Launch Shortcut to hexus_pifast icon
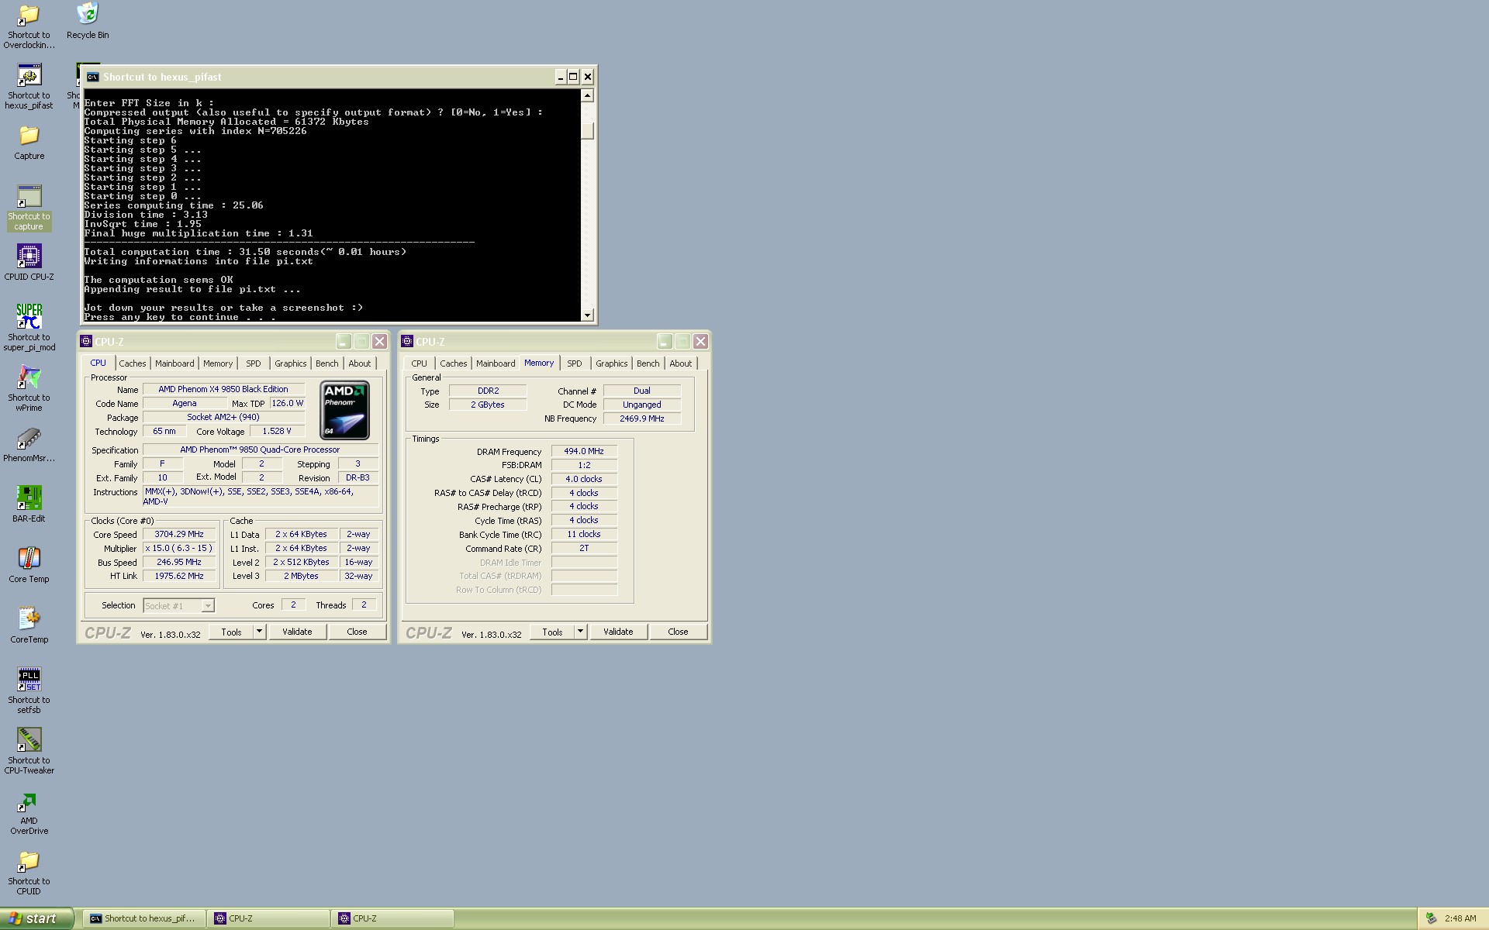The image size is (1489, 930). point(29,87)
